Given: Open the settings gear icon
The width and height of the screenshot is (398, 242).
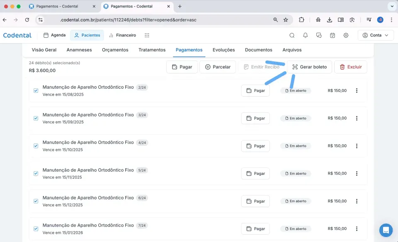Looking at the screenshot, I should click(346, 35).
